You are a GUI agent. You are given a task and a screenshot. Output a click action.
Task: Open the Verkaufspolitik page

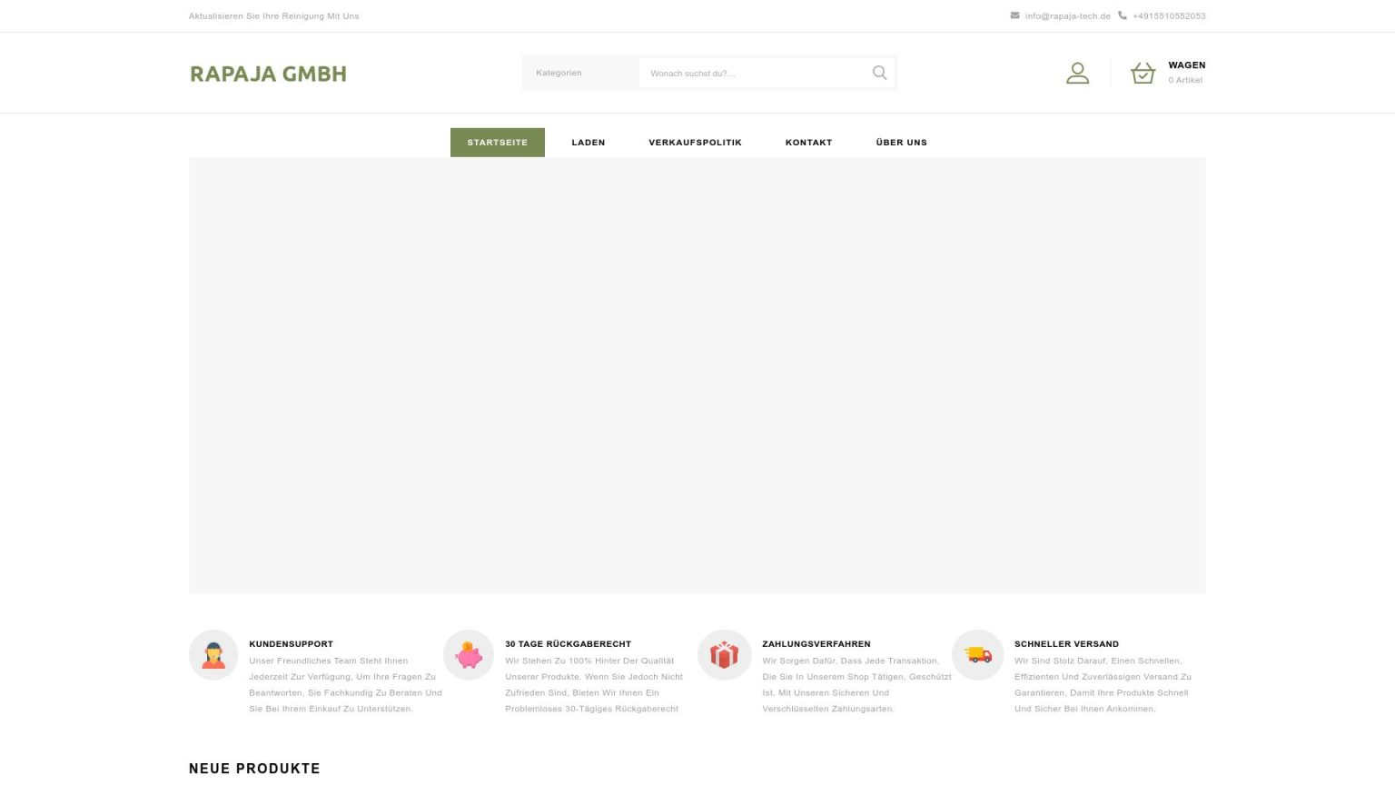point(695,143)
